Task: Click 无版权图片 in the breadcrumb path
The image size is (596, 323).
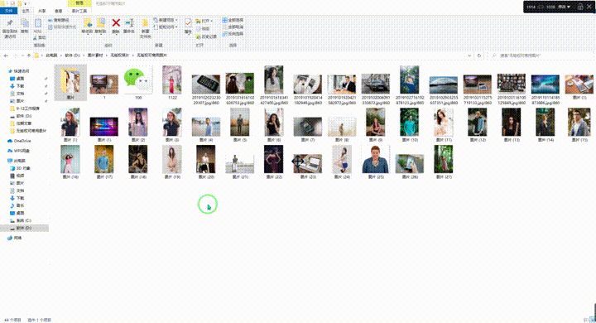Action: (119, 55)
